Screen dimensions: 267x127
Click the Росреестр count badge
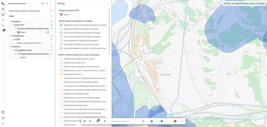click(x=51, y=21)
